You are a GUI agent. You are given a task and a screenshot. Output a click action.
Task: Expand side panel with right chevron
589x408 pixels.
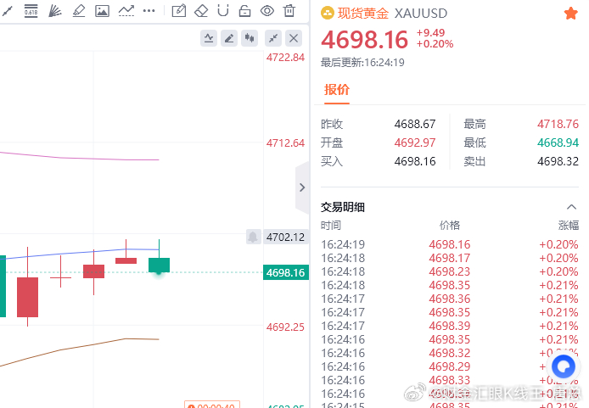coord(302,187)
